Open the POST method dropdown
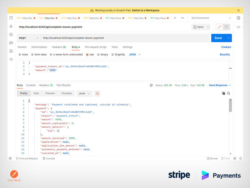 29,38
